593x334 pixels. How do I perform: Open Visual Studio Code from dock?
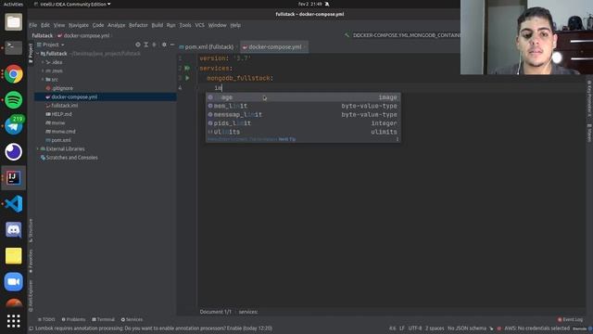(x=14, y=204)
